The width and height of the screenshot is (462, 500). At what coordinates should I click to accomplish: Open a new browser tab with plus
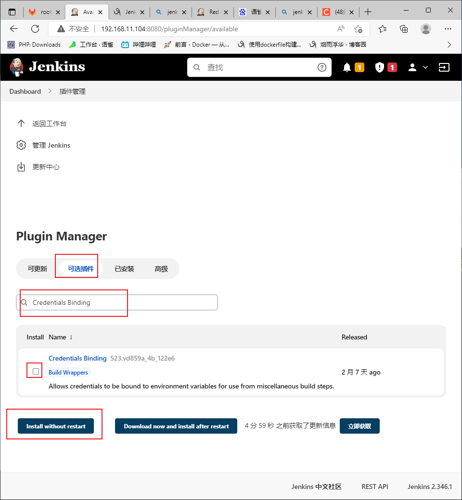coord(368,12)
